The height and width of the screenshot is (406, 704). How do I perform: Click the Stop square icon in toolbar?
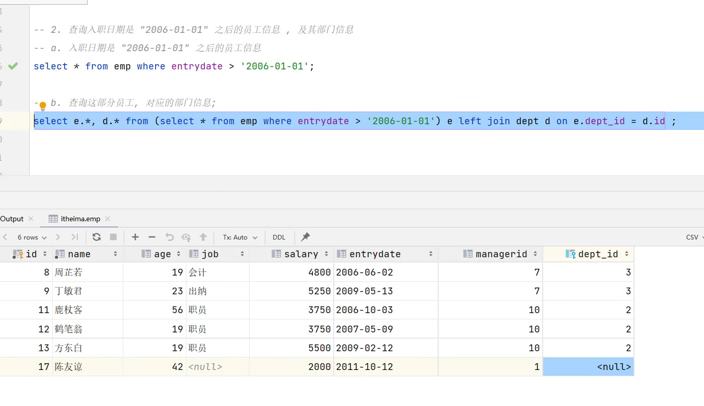[x=113, y=237]
